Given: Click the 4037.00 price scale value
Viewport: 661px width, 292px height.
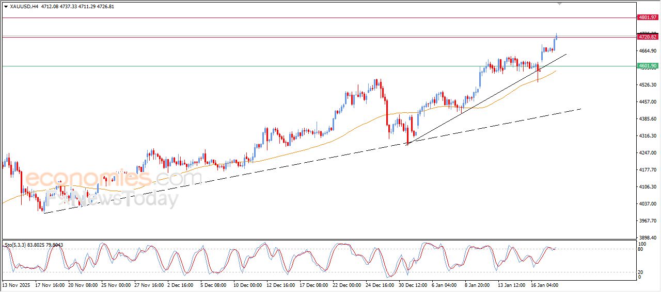Looking at the screenshot, I should coord(648,204).
